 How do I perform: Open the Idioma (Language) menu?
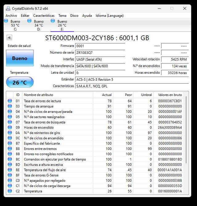point(110,16)
